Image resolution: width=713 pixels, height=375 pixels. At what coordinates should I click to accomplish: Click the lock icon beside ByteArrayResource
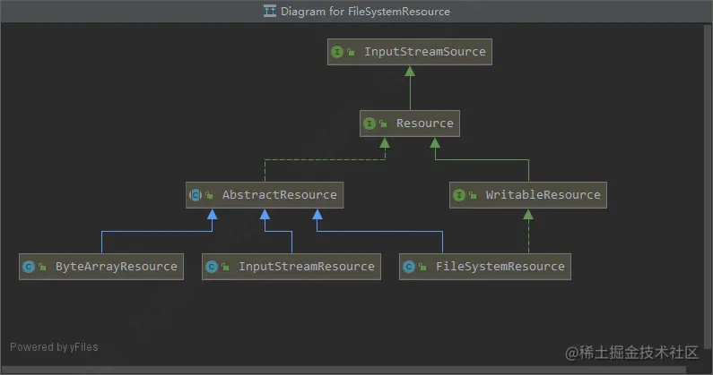42,267
